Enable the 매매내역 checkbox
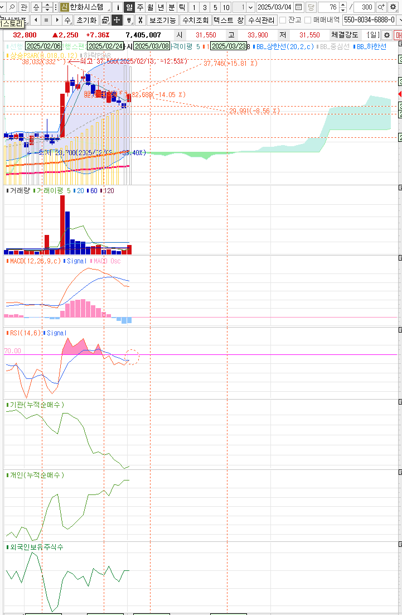The image size is (402, 615). click(308, 20)
